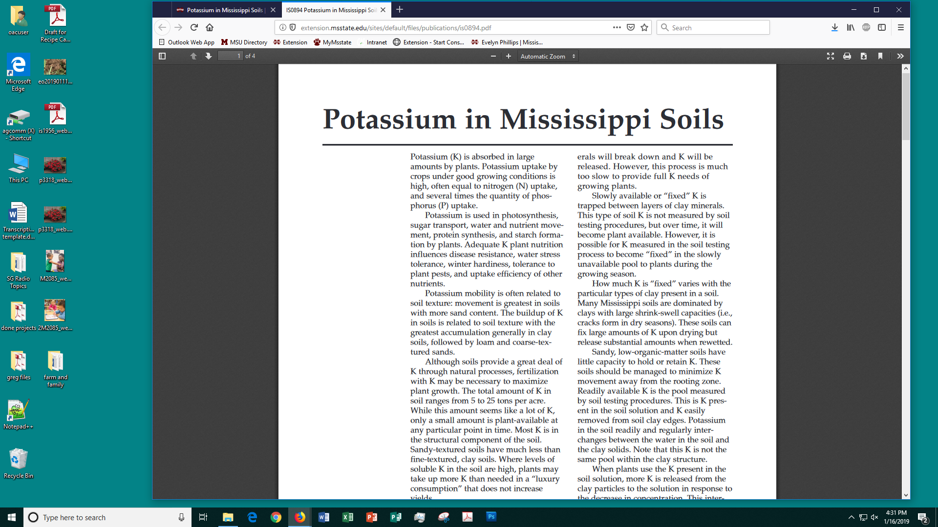
Task: Open MyMsstate bookmark
Action: 333,42
